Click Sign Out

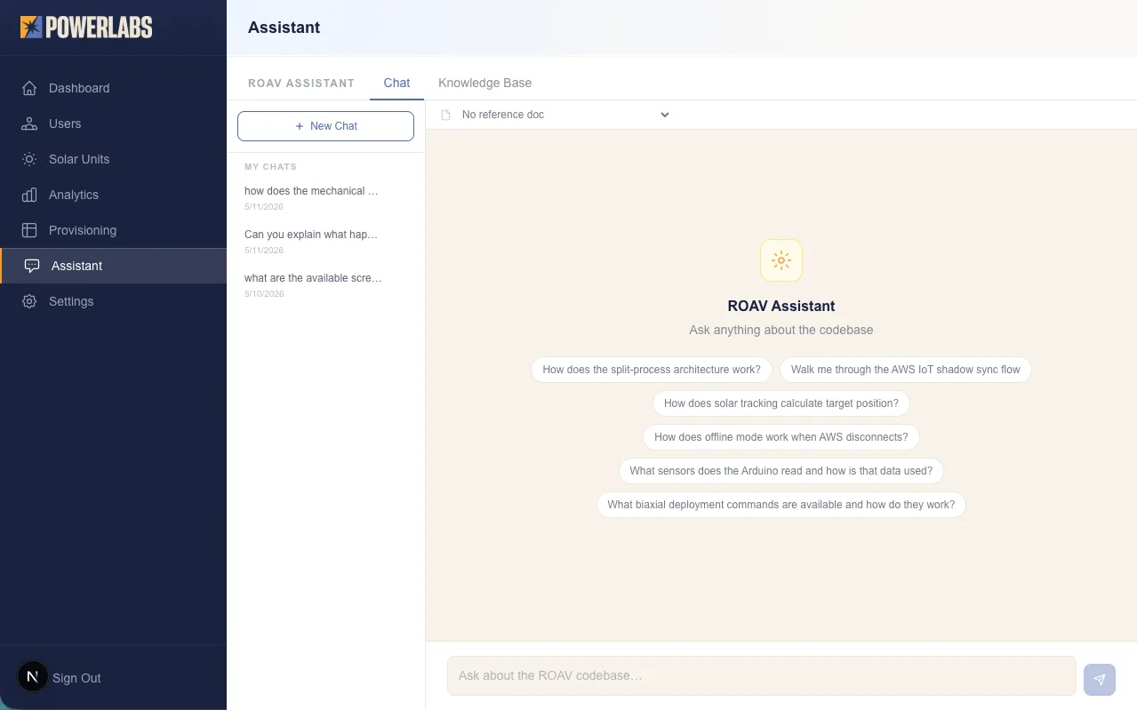click(76, 678)
